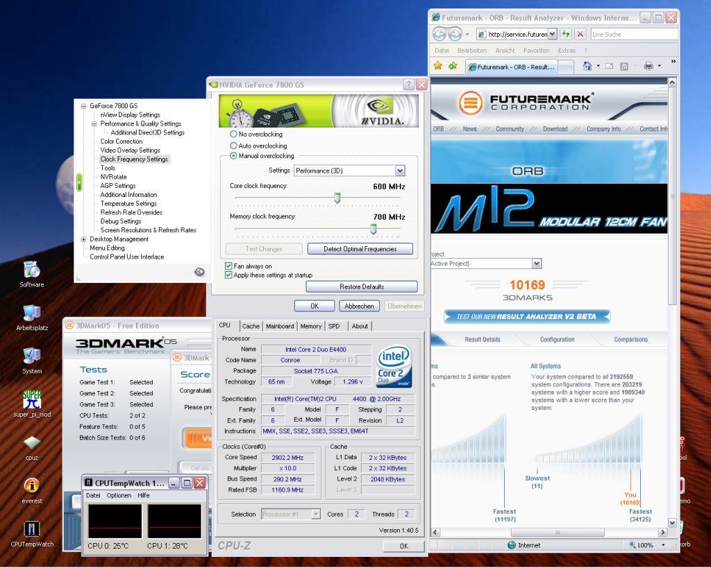
Task: Open Favoriten menu in browser
Action: [537, 51]
